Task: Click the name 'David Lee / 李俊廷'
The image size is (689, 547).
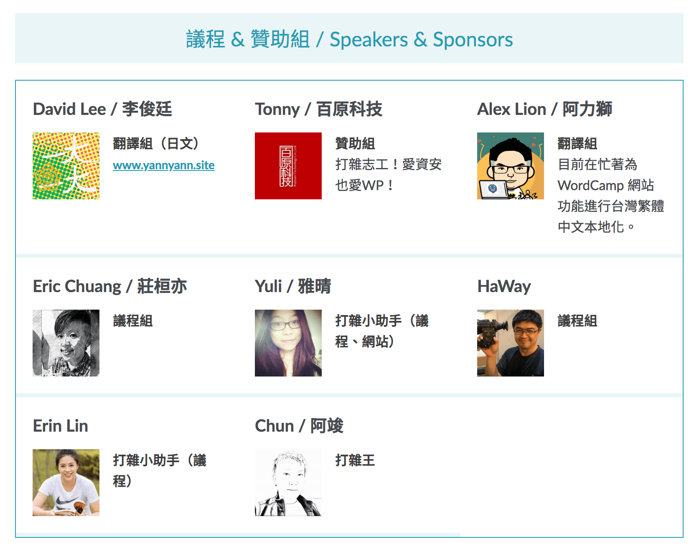Action: (102, 109)
